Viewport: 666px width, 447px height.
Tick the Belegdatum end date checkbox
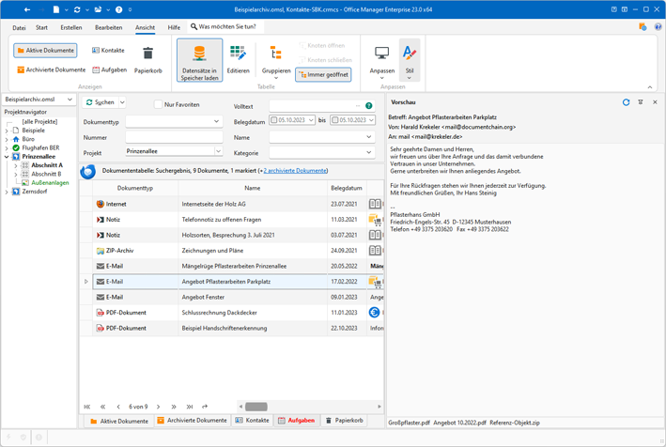tap(335, 120)
